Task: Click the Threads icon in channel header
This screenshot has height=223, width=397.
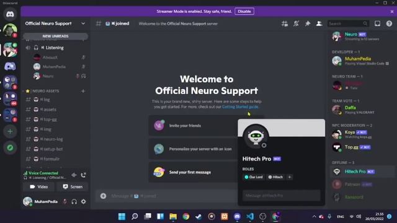Action: (285, 24)
